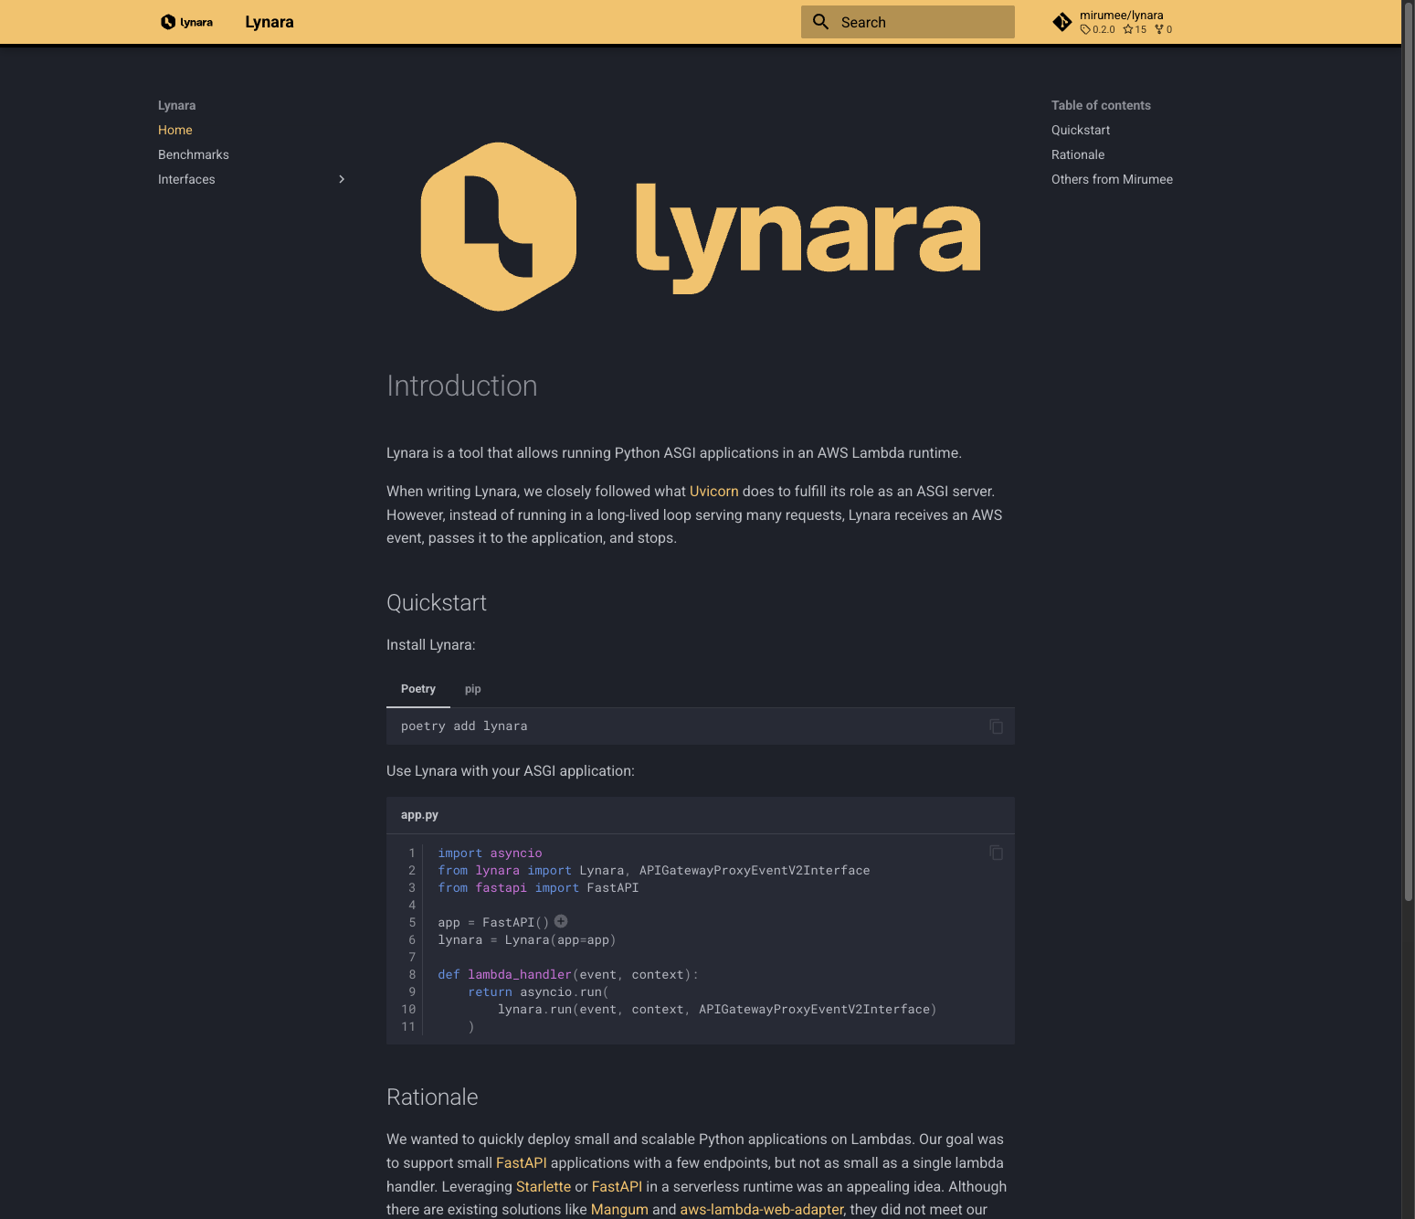Copy the poetry add lynara command
Screen dimensions: 1415x1219
(996, 726)
